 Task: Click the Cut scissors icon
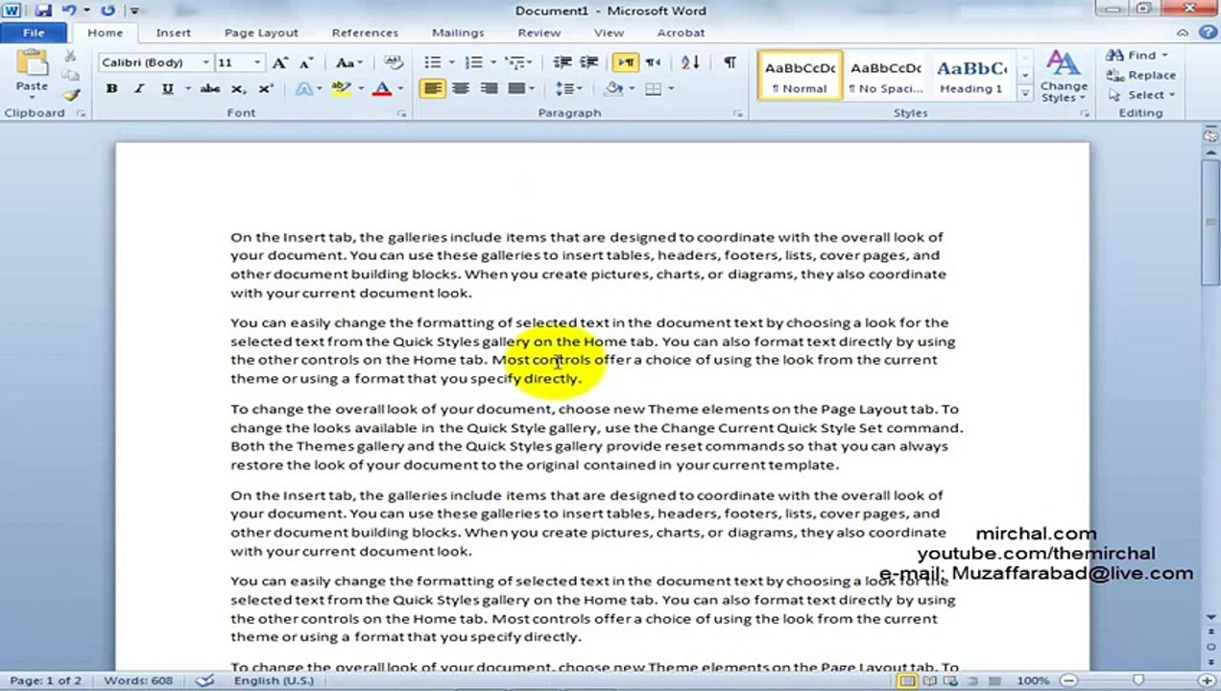70,57
